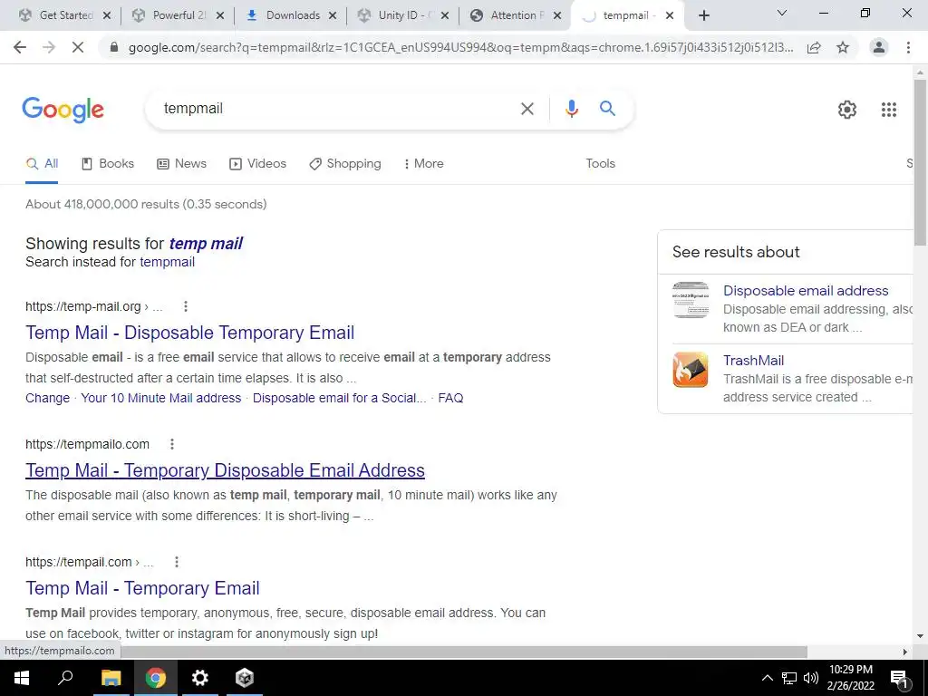Open Temp Mail - Temporary Email result

coord(142,588)
